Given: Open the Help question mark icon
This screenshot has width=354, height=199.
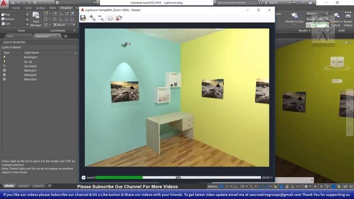Looking at the screenshot, I should pos(310,3).
